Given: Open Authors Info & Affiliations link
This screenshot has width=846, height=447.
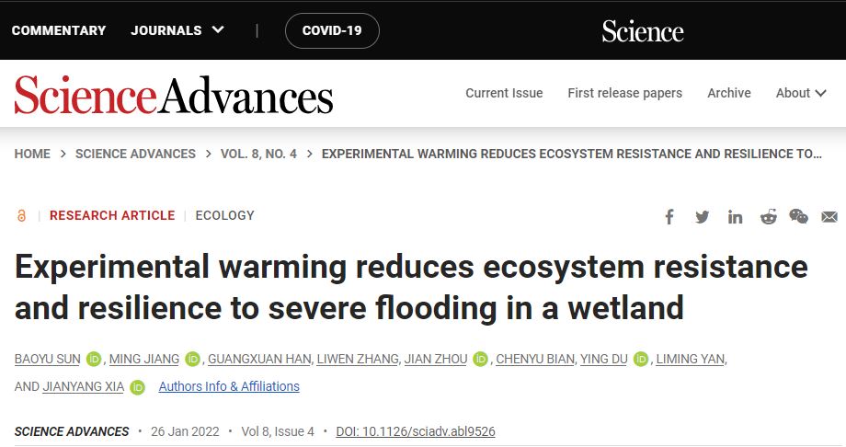Looking at the screenshot, I should click(x=229, y=386).
